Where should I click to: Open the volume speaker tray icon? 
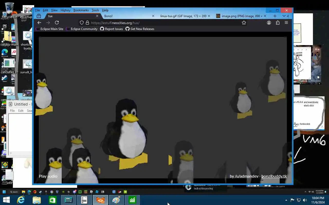305,200
